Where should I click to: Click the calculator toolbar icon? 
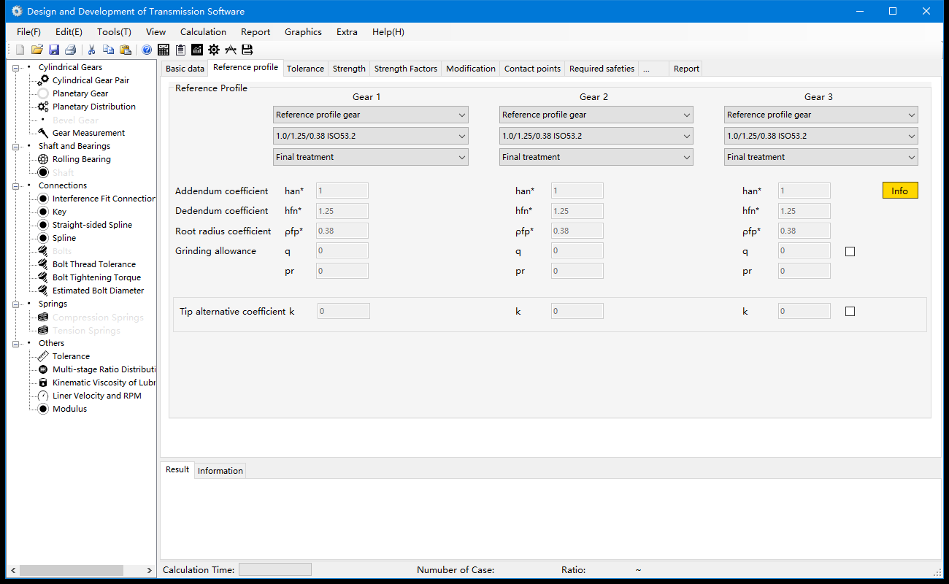pyautogui.click(x=164, y=50)
